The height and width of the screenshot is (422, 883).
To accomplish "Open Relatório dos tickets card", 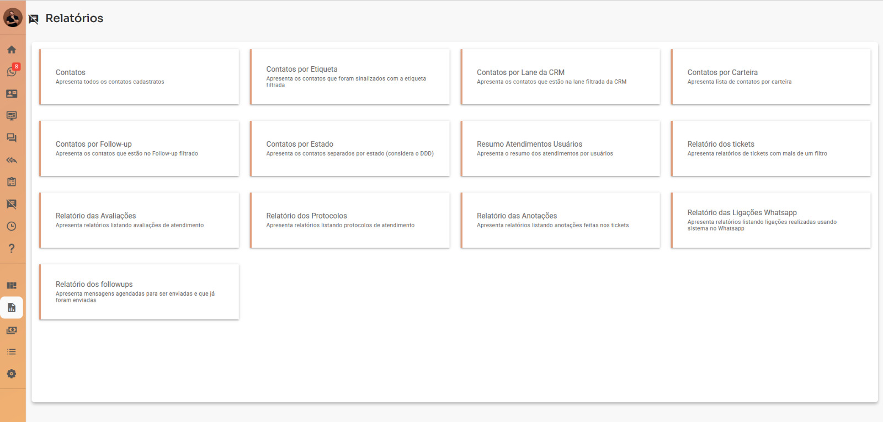I will click(x=771, y=148).
